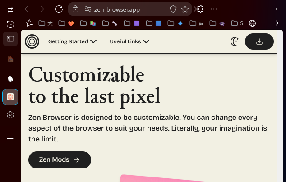The height and width of the screenshot is (182, 286).
Task: Show more bookmarks with the chevron arrow
Action: click(277, 23)
